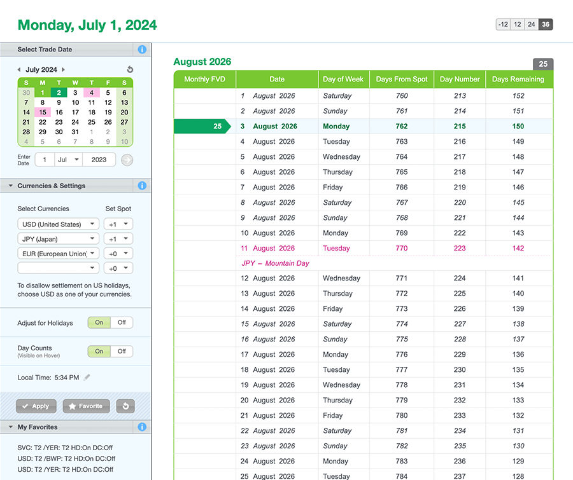Open Set Spot dropdown for JPY row
573x480 pixels.
(118, 238)
